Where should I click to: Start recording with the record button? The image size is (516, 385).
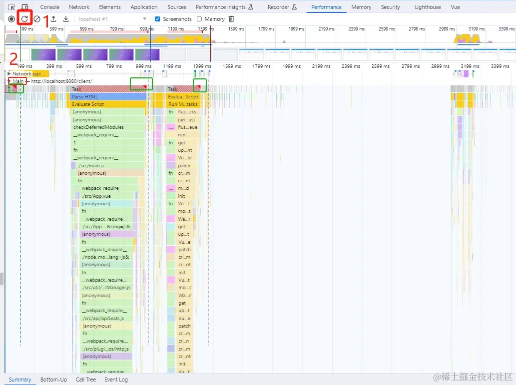(11, 19)
